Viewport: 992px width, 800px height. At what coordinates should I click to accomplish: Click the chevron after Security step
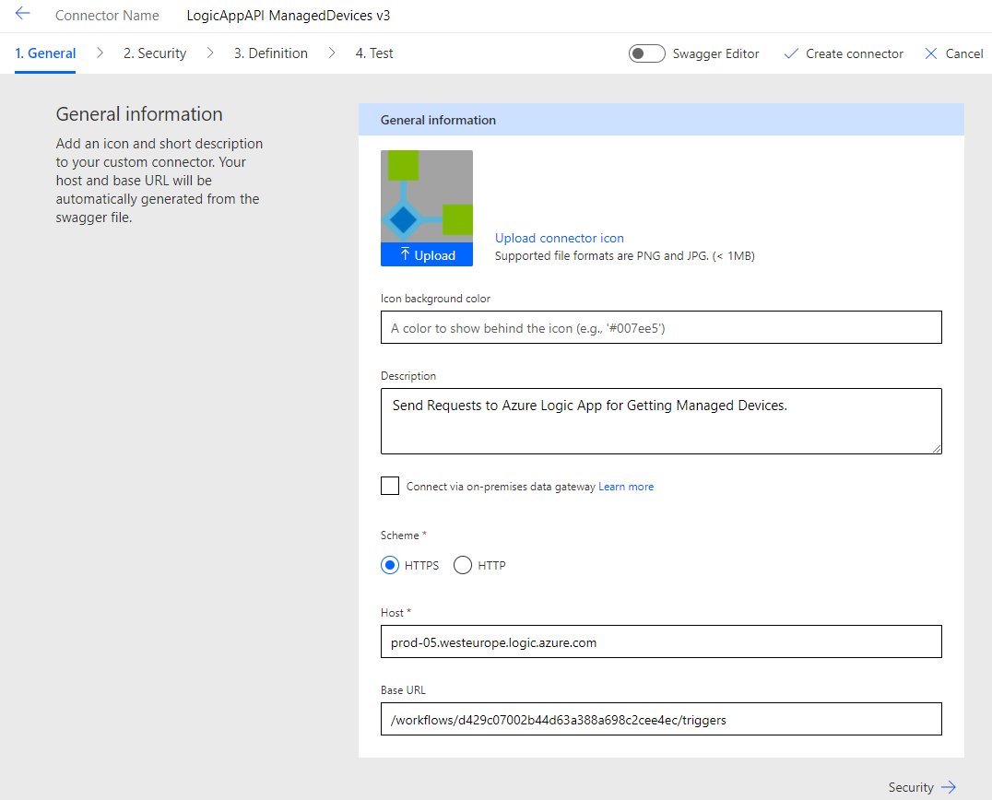[211, 53]
